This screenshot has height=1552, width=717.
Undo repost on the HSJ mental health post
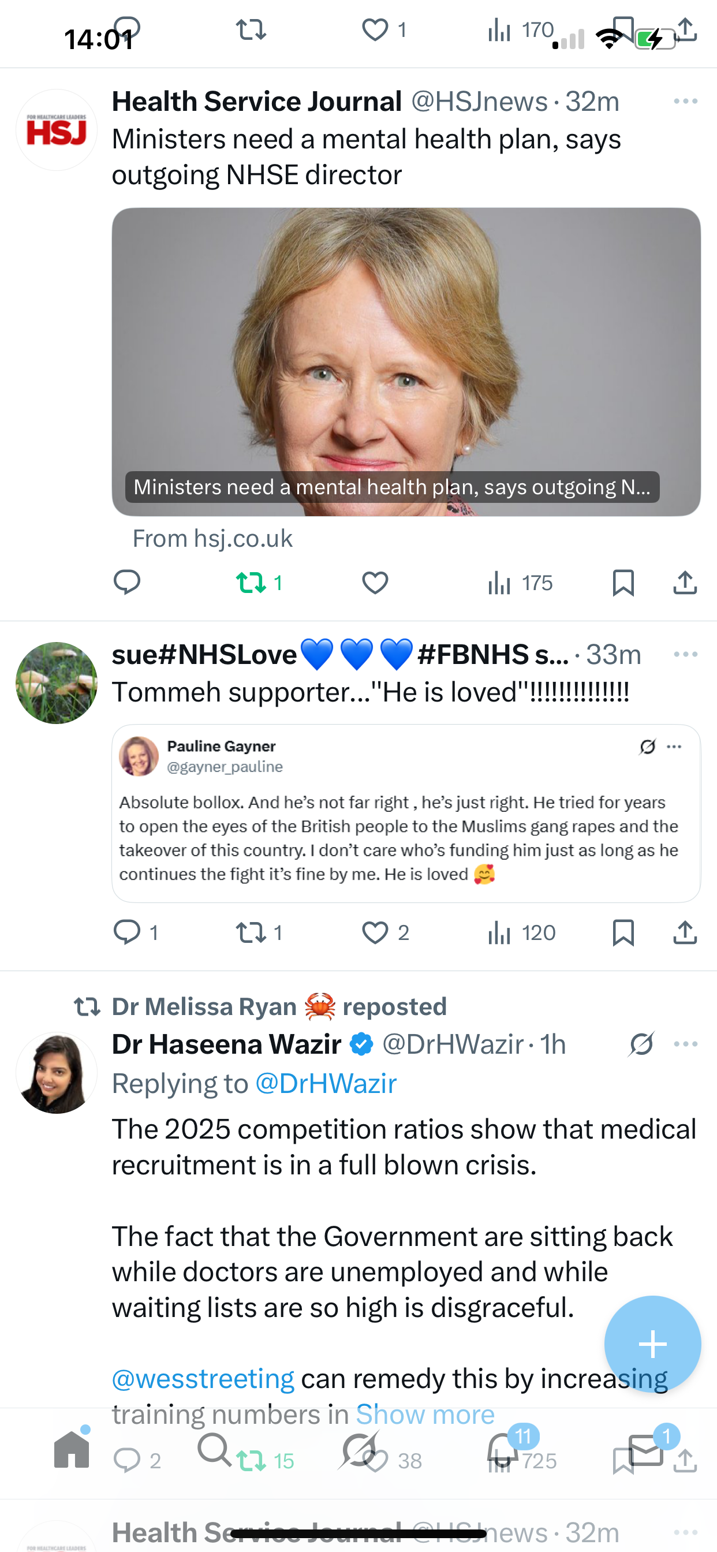click(251, 583)
